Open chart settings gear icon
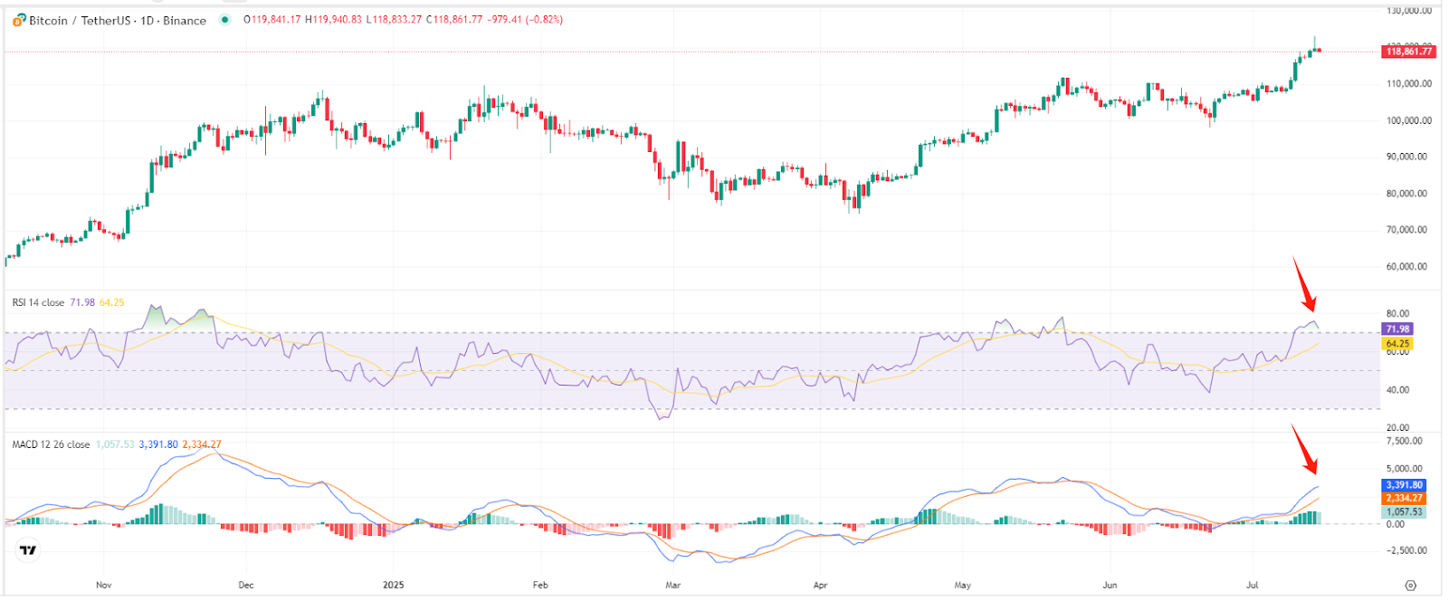Image resolution: width=1448 pixels, height=601 pixels. (1410, 586)
